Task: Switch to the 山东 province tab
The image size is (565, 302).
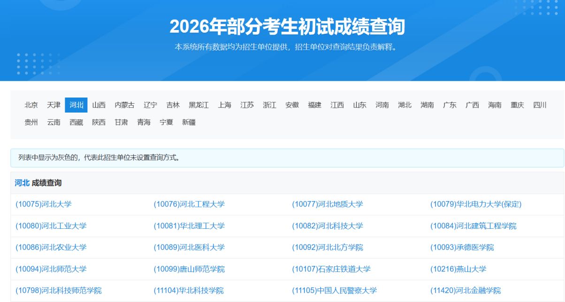Action: click(x=360, y=105)
